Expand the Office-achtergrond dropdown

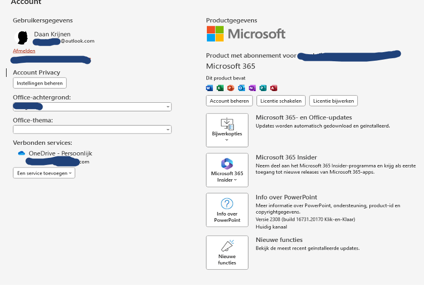tap(92, 107)
